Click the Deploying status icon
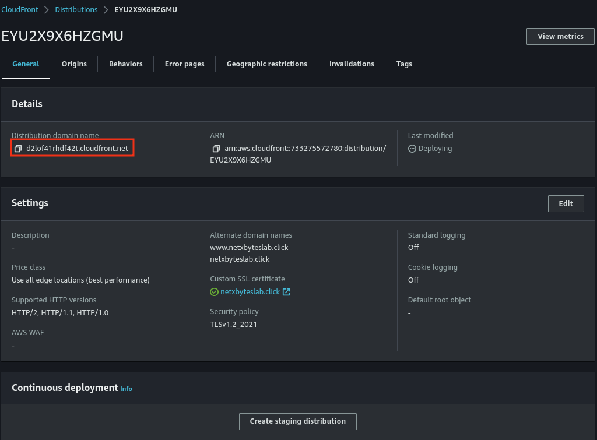The image size is (597, 440). tap(412, 149)
